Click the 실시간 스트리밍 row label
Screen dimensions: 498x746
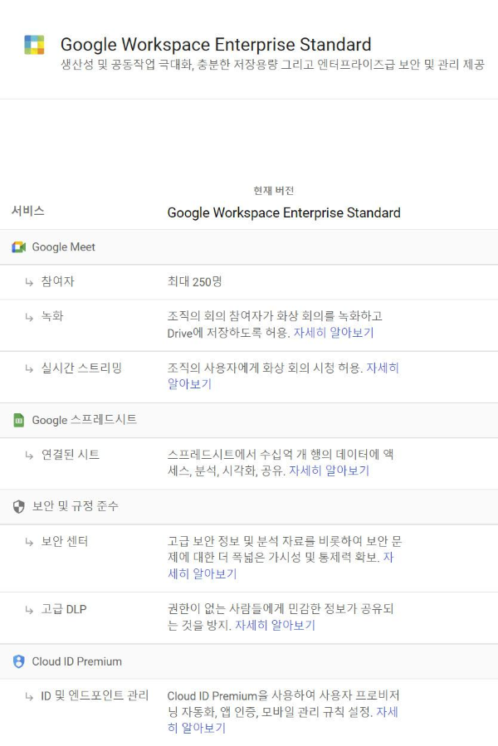81,368
